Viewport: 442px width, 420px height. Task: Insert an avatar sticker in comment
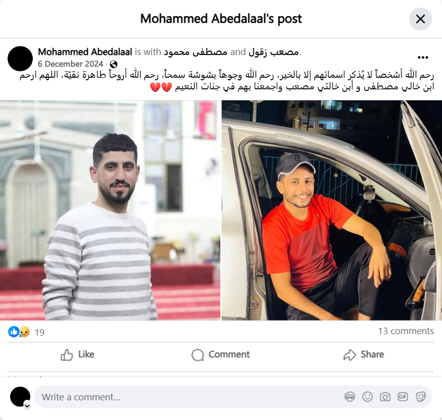point(350,397)
